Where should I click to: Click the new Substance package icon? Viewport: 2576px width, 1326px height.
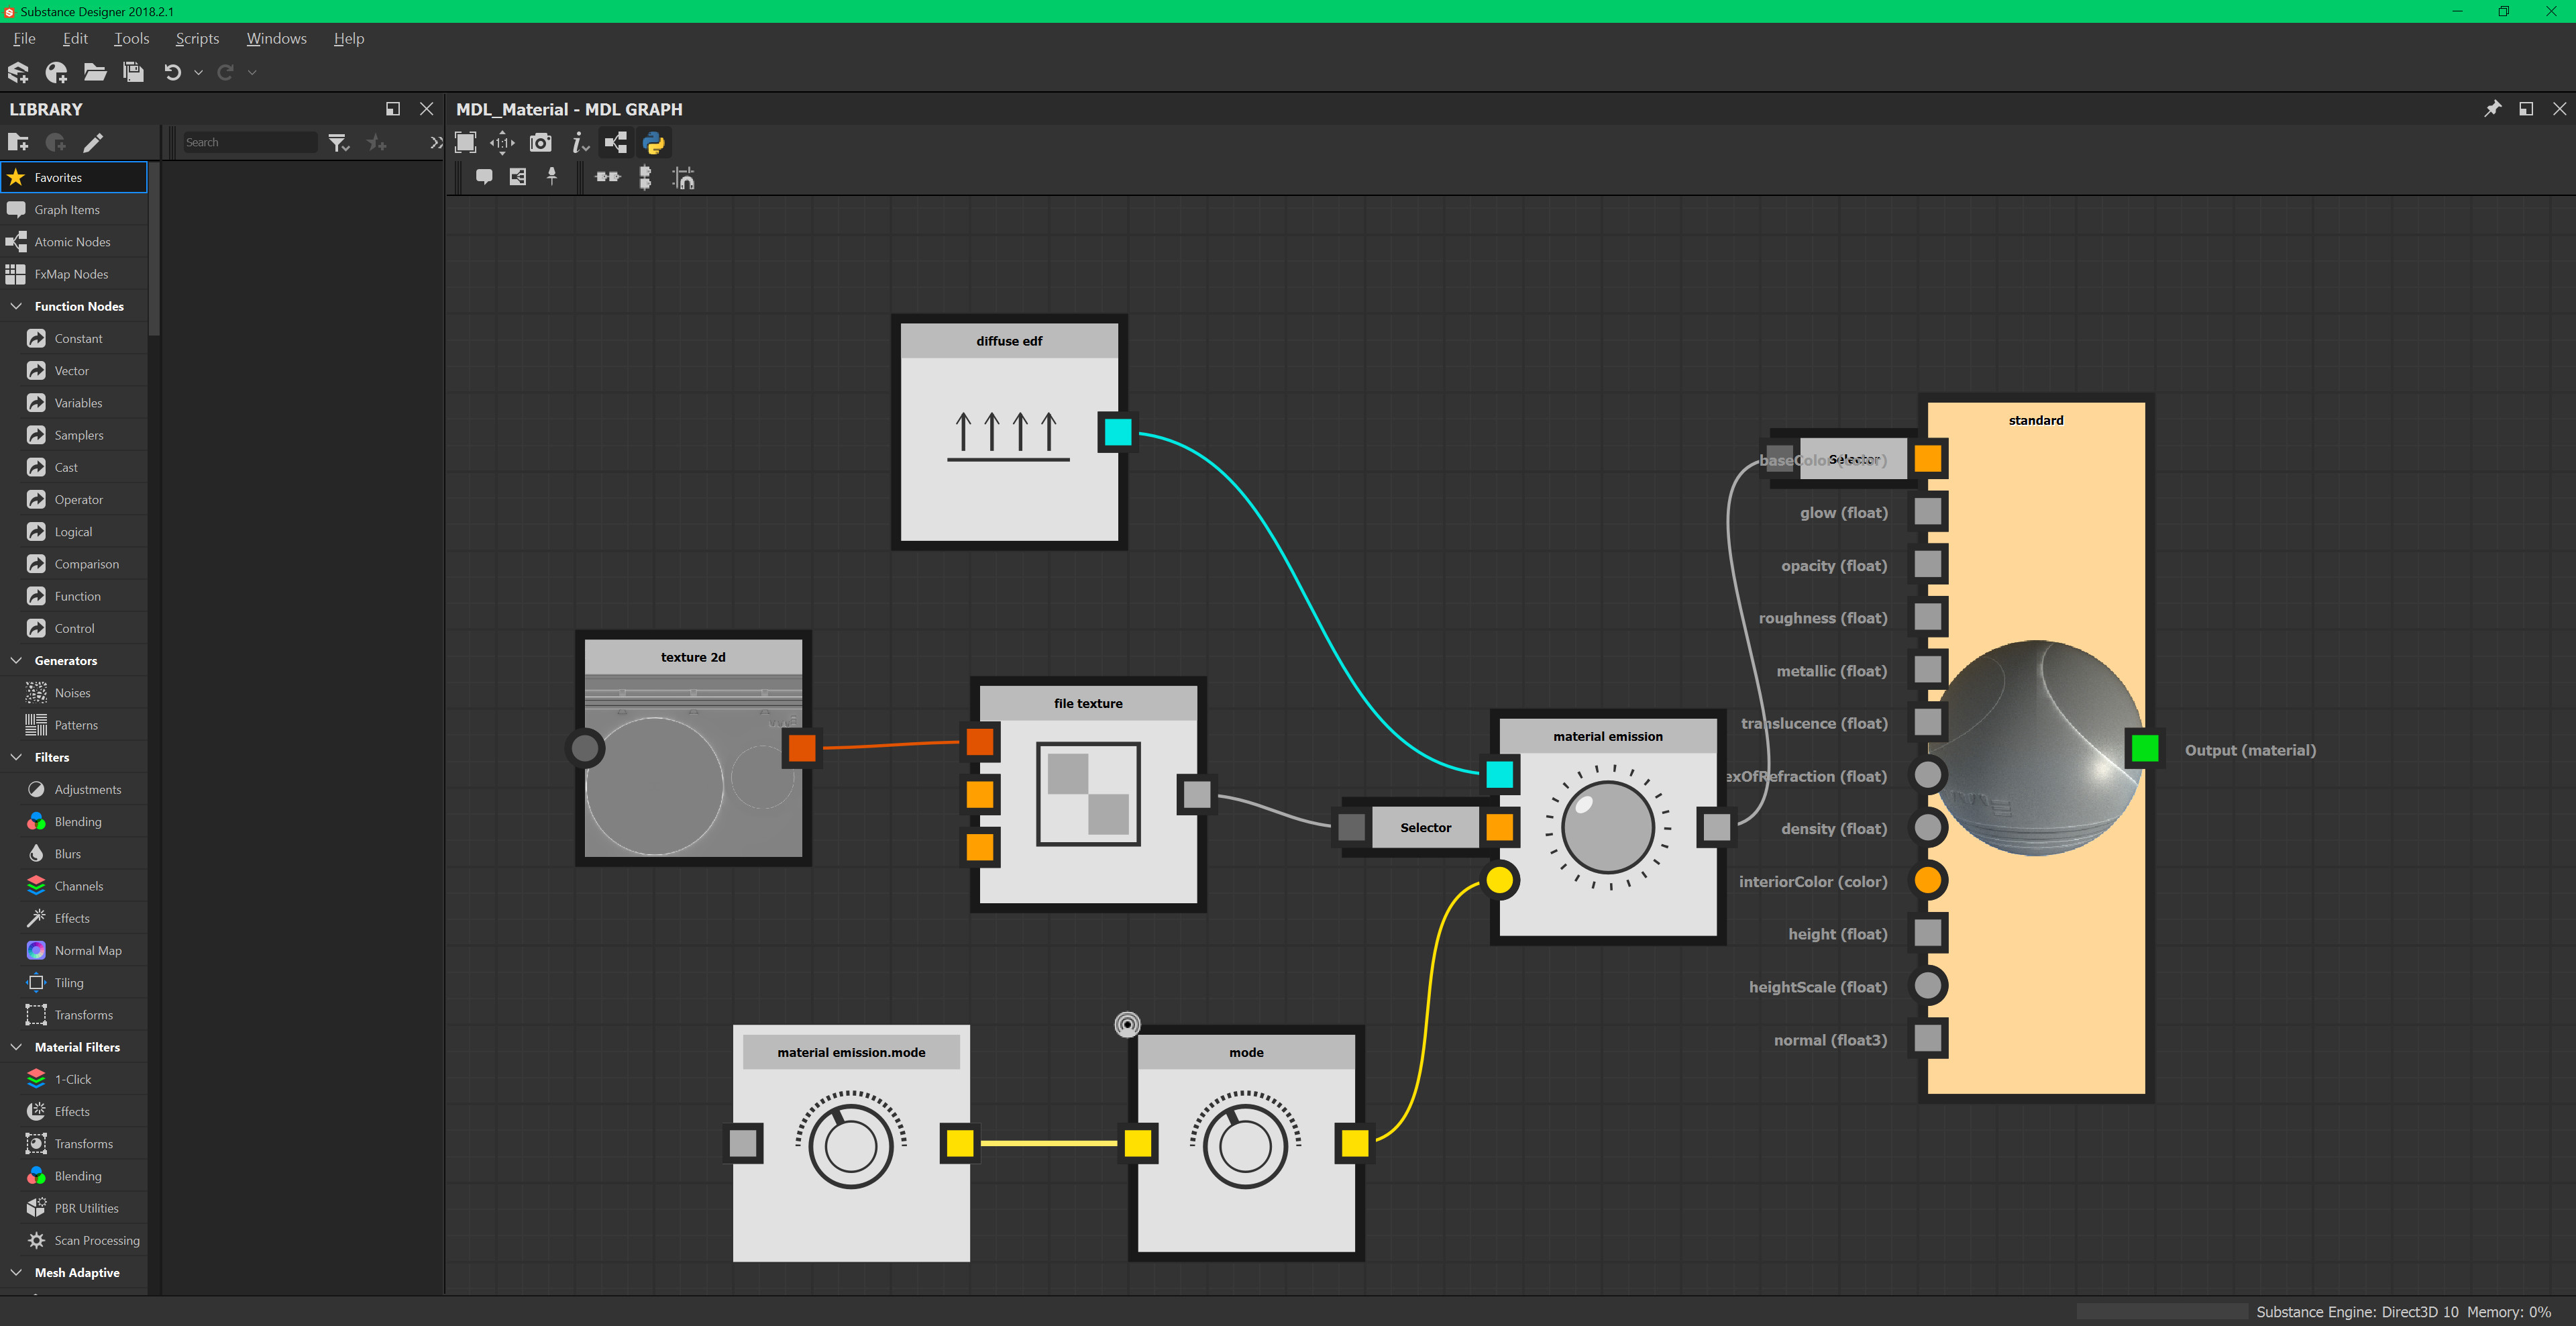[x=18, y=72]
